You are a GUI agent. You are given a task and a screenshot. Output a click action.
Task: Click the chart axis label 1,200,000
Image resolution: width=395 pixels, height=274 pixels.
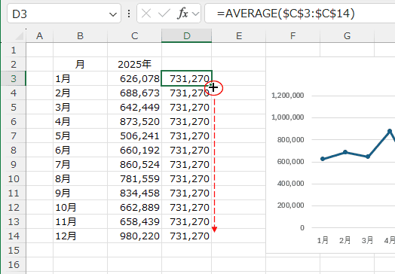coord(288,96)
